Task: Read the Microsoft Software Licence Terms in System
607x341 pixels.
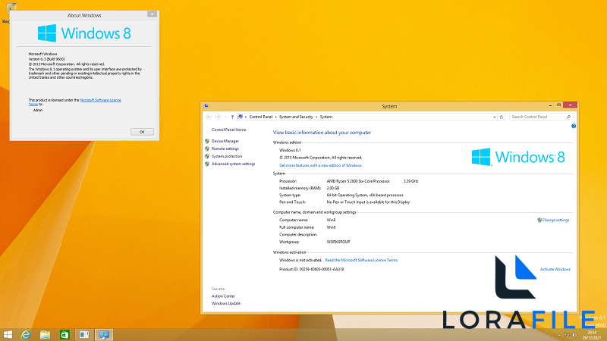Action: coord(361,260)
